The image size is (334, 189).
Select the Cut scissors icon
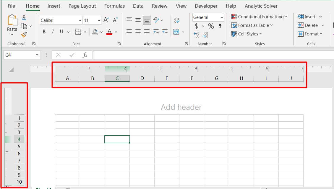(x=24, y=17)
